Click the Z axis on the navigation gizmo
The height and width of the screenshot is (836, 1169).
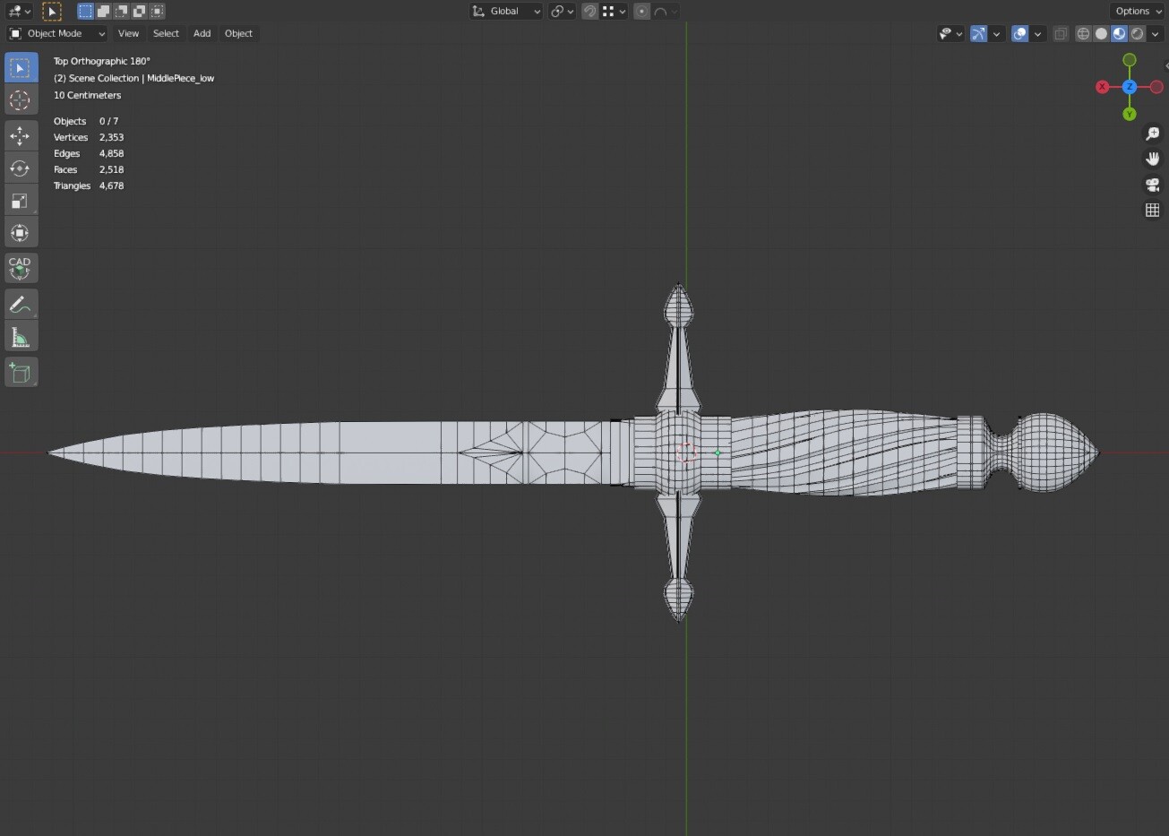[1130, 87]
